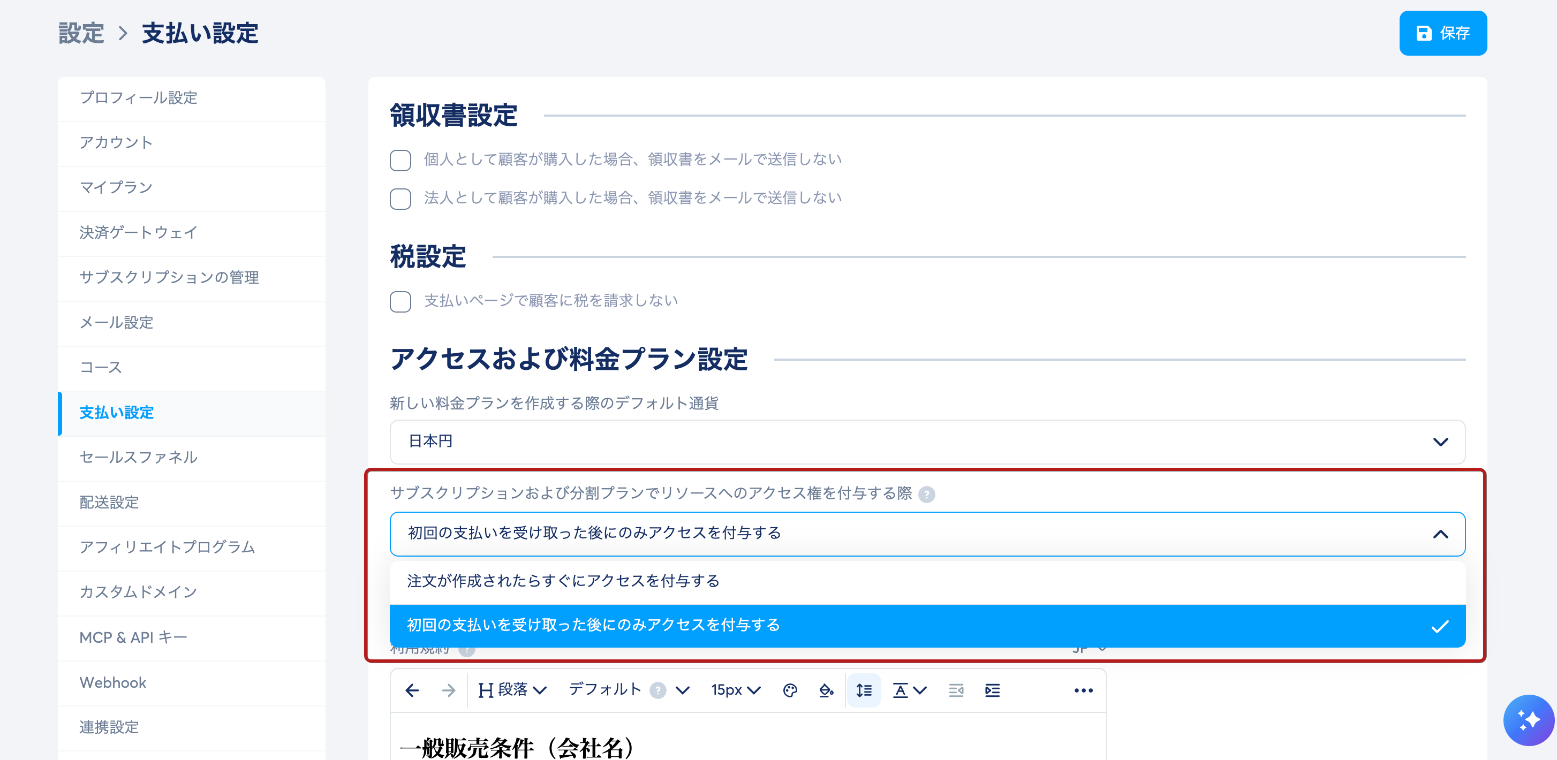The height and width of the screenshot is (760, 1557).
Task: Open カスタムドメイン settings
Action: [x=192, y=593]
